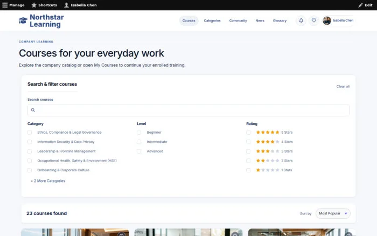
Task: Check Onboarding & Corporate Culture
Action: (x=30, y=170)
